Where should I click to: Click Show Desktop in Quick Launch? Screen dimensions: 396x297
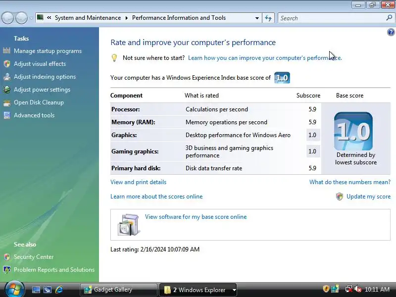[36, 290]
